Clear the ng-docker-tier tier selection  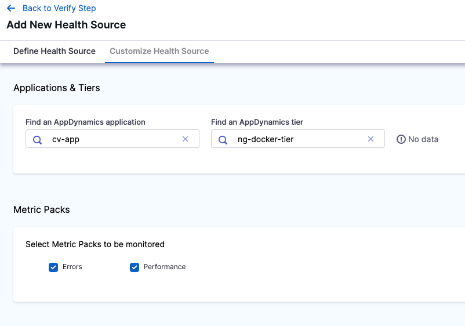coord(370,139)
